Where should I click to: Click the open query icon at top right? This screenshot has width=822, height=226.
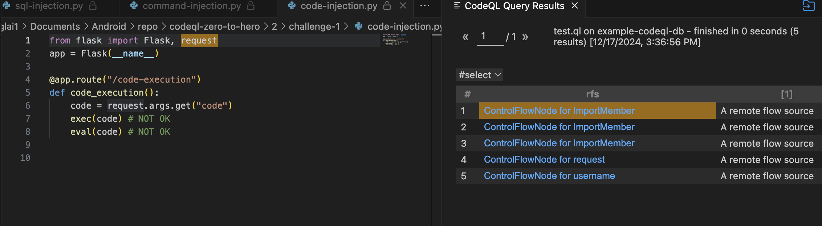point(809,6)
